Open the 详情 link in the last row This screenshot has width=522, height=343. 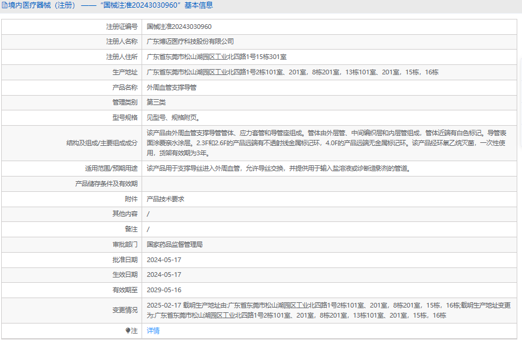coord(153,331)
